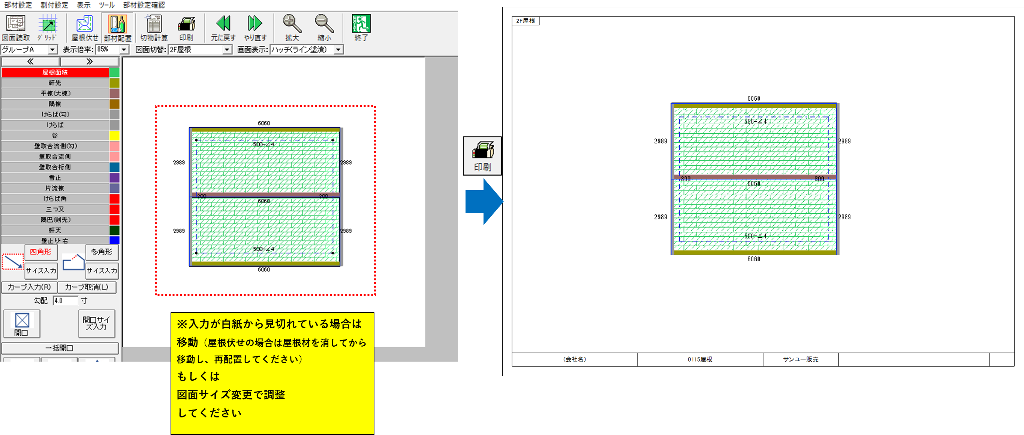Expand the 画面表示 hatch display dropdown
The width and height of the screenshot is (1024, 435).
(338, 50)
